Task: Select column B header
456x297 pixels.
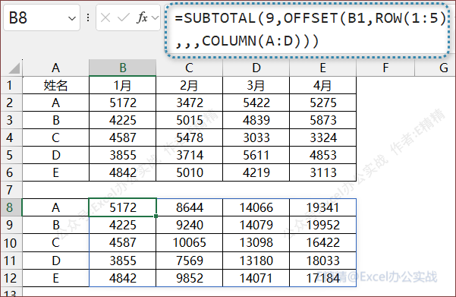Action: [122, 68]
